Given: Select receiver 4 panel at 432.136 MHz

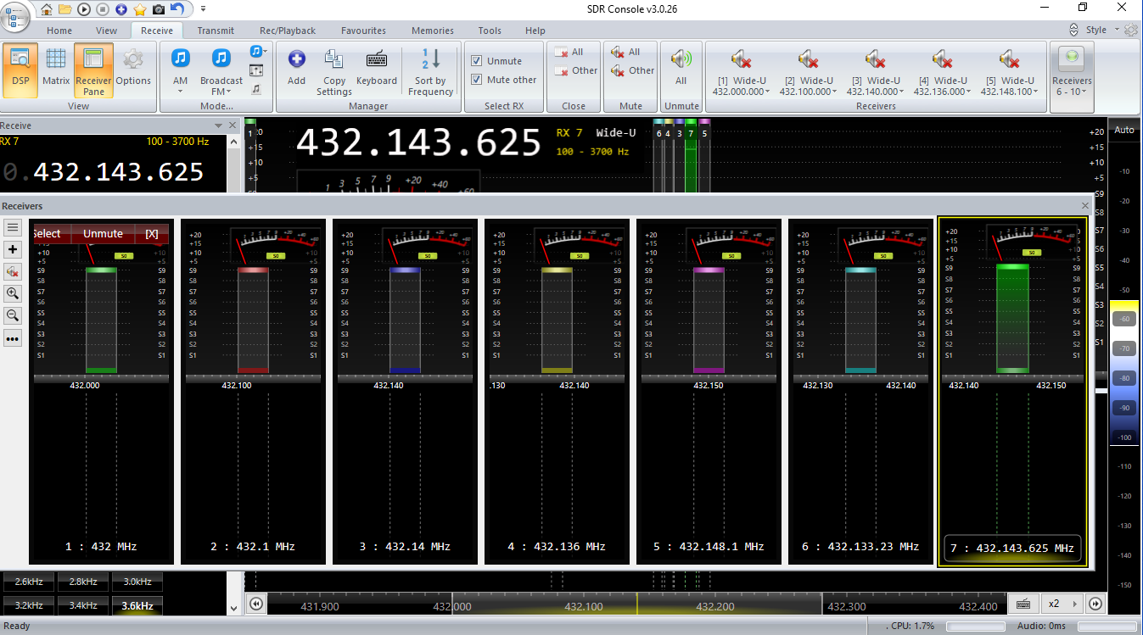Looking at the screenshot, I should (x=557, y=390).
